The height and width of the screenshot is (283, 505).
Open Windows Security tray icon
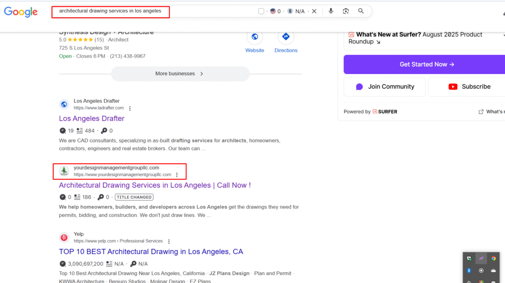[x=469, y=258]
